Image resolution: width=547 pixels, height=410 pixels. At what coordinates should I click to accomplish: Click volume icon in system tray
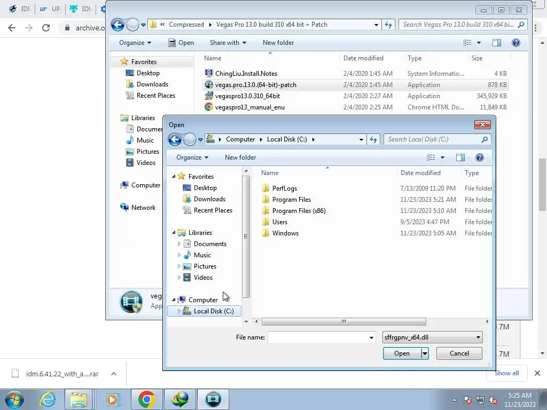[x=493, y=400]
